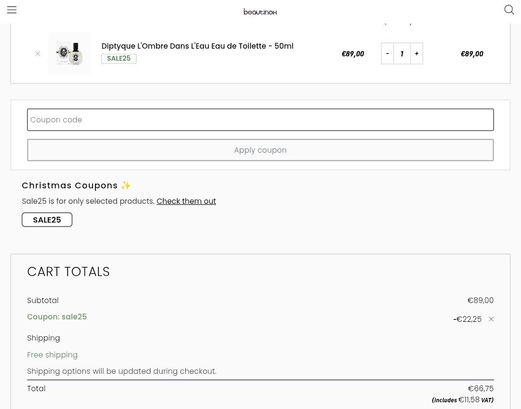Click the 'Coupon: sale25' label

pos(57,317)
